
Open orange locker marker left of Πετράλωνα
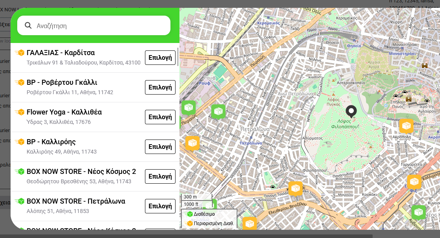192,143
